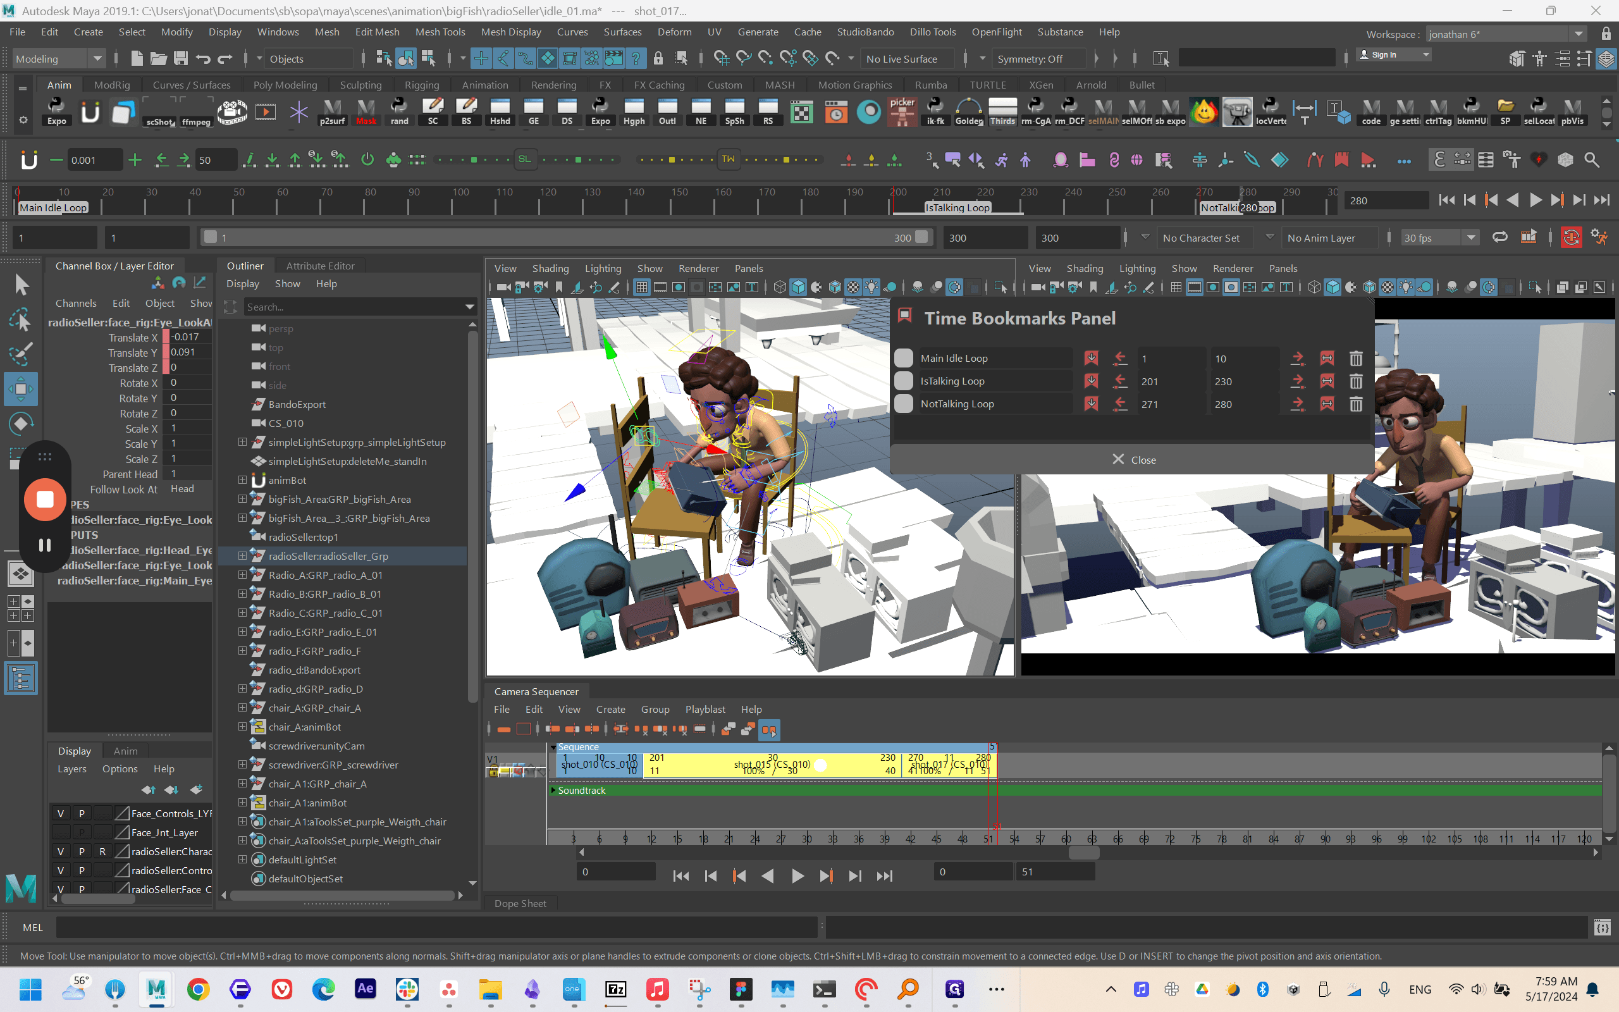The image size is (1619, 1012).
Task: Click the New Scene icon in toolbar
Action: click(x=137, y=59)
